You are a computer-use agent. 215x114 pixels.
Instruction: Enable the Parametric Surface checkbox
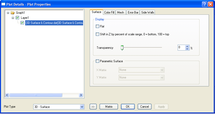point(98,61)
